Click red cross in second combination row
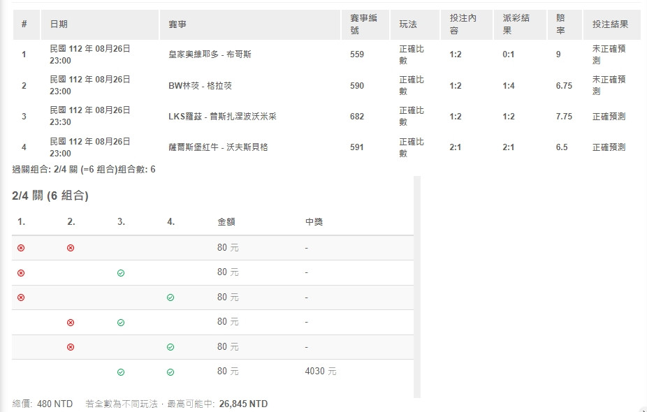Image resolution: width=647 pixels, height=412 pixels. (21, 273)
